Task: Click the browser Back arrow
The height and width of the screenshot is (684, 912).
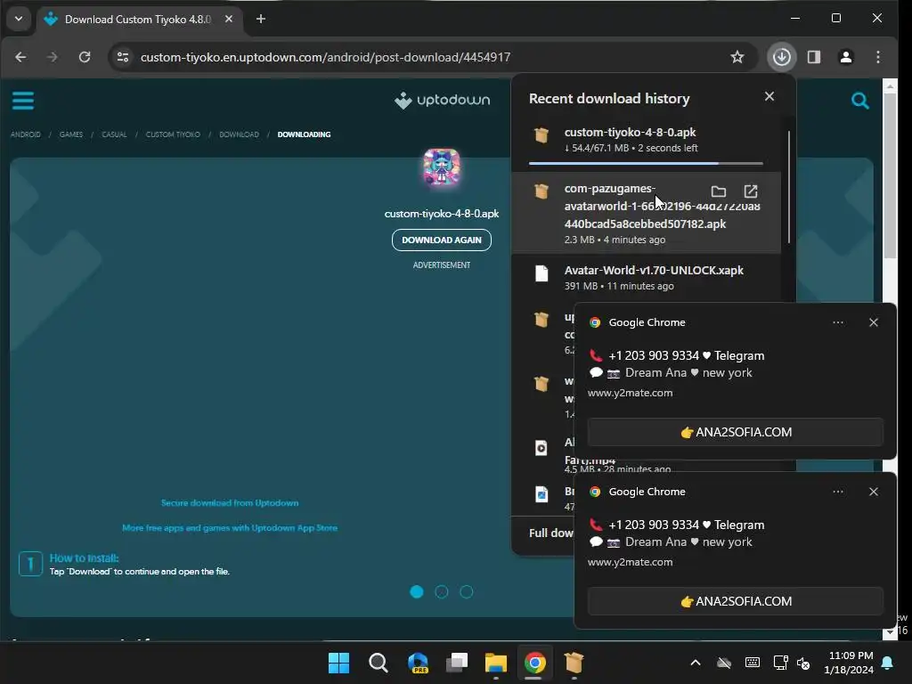Action: pos(20,57)
